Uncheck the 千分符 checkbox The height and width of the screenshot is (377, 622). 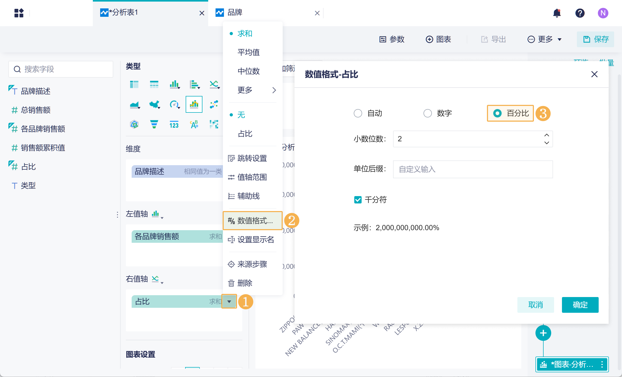point(358,200)
